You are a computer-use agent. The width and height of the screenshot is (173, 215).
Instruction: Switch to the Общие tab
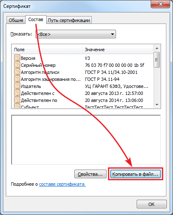coord(16,20)
